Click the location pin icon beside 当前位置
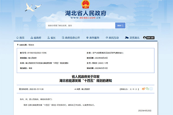The image size is (173, 115). 17,45
